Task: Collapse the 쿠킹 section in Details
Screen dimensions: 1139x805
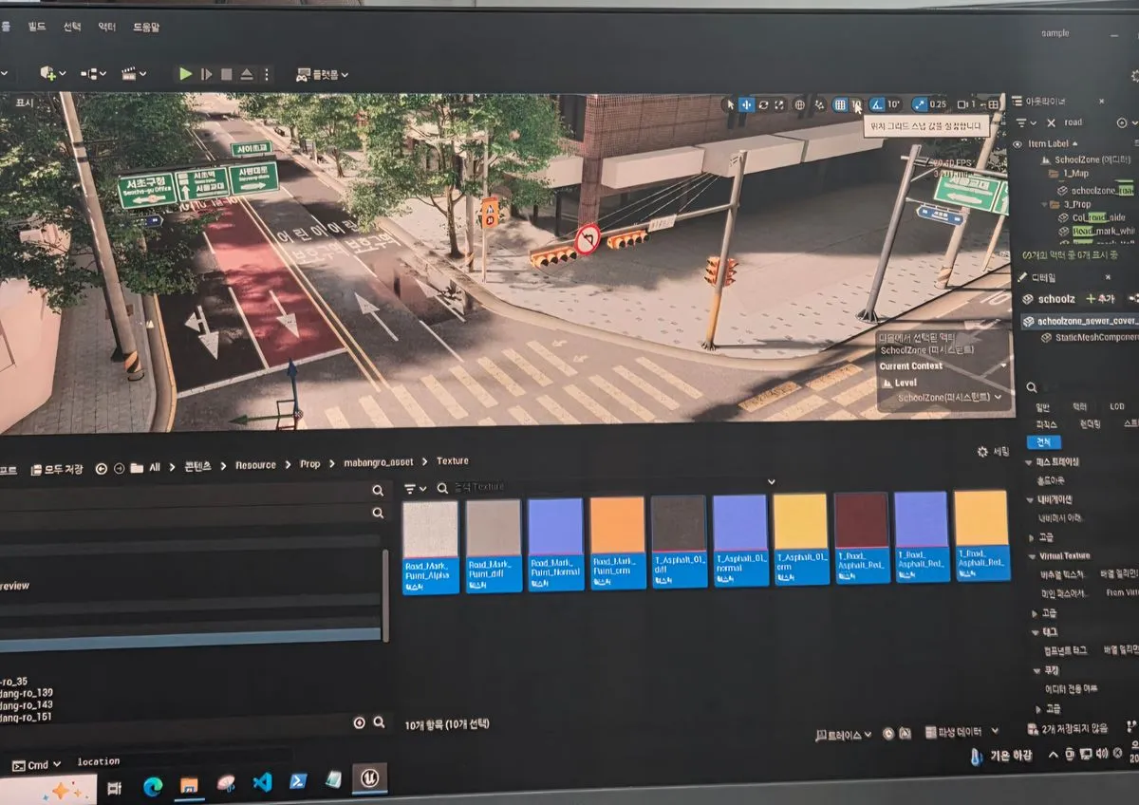Action: point(1036,670)
